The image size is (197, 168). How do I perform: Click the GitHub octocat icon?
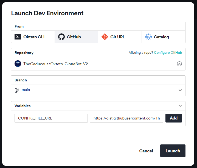pos(61,37)
